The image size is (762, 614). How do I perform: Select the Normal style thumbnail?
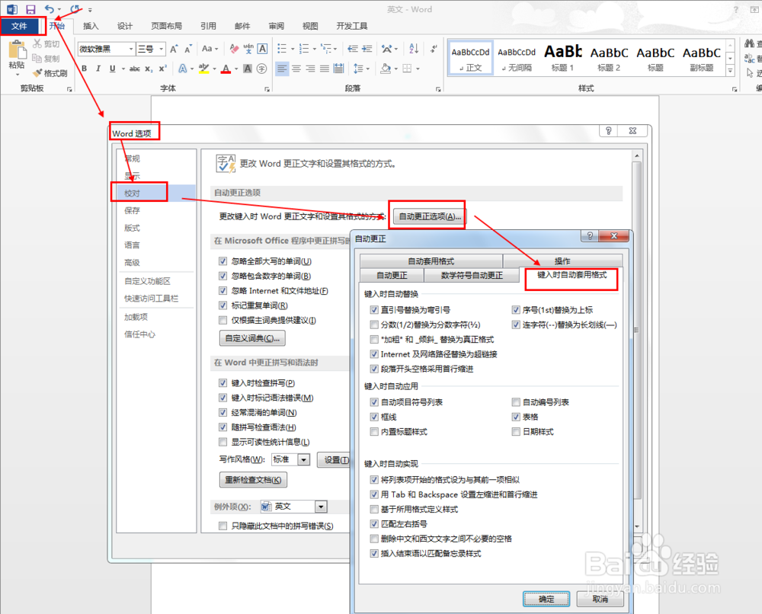click(x=470, y=59)
